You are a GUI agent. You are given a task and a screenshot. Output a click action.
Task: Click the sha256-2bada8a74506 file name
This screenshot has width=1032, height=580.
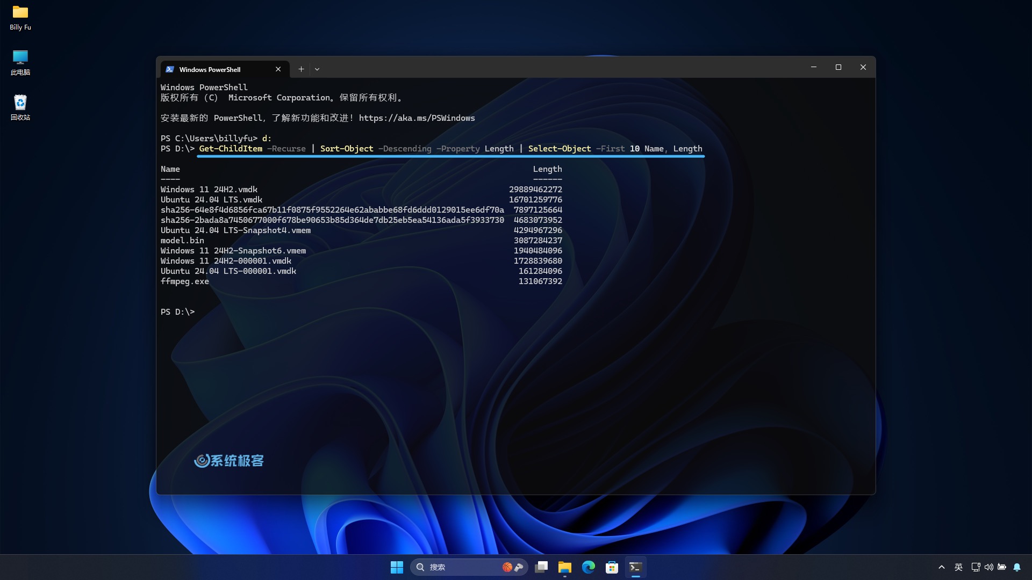click(x=332, y=220)
